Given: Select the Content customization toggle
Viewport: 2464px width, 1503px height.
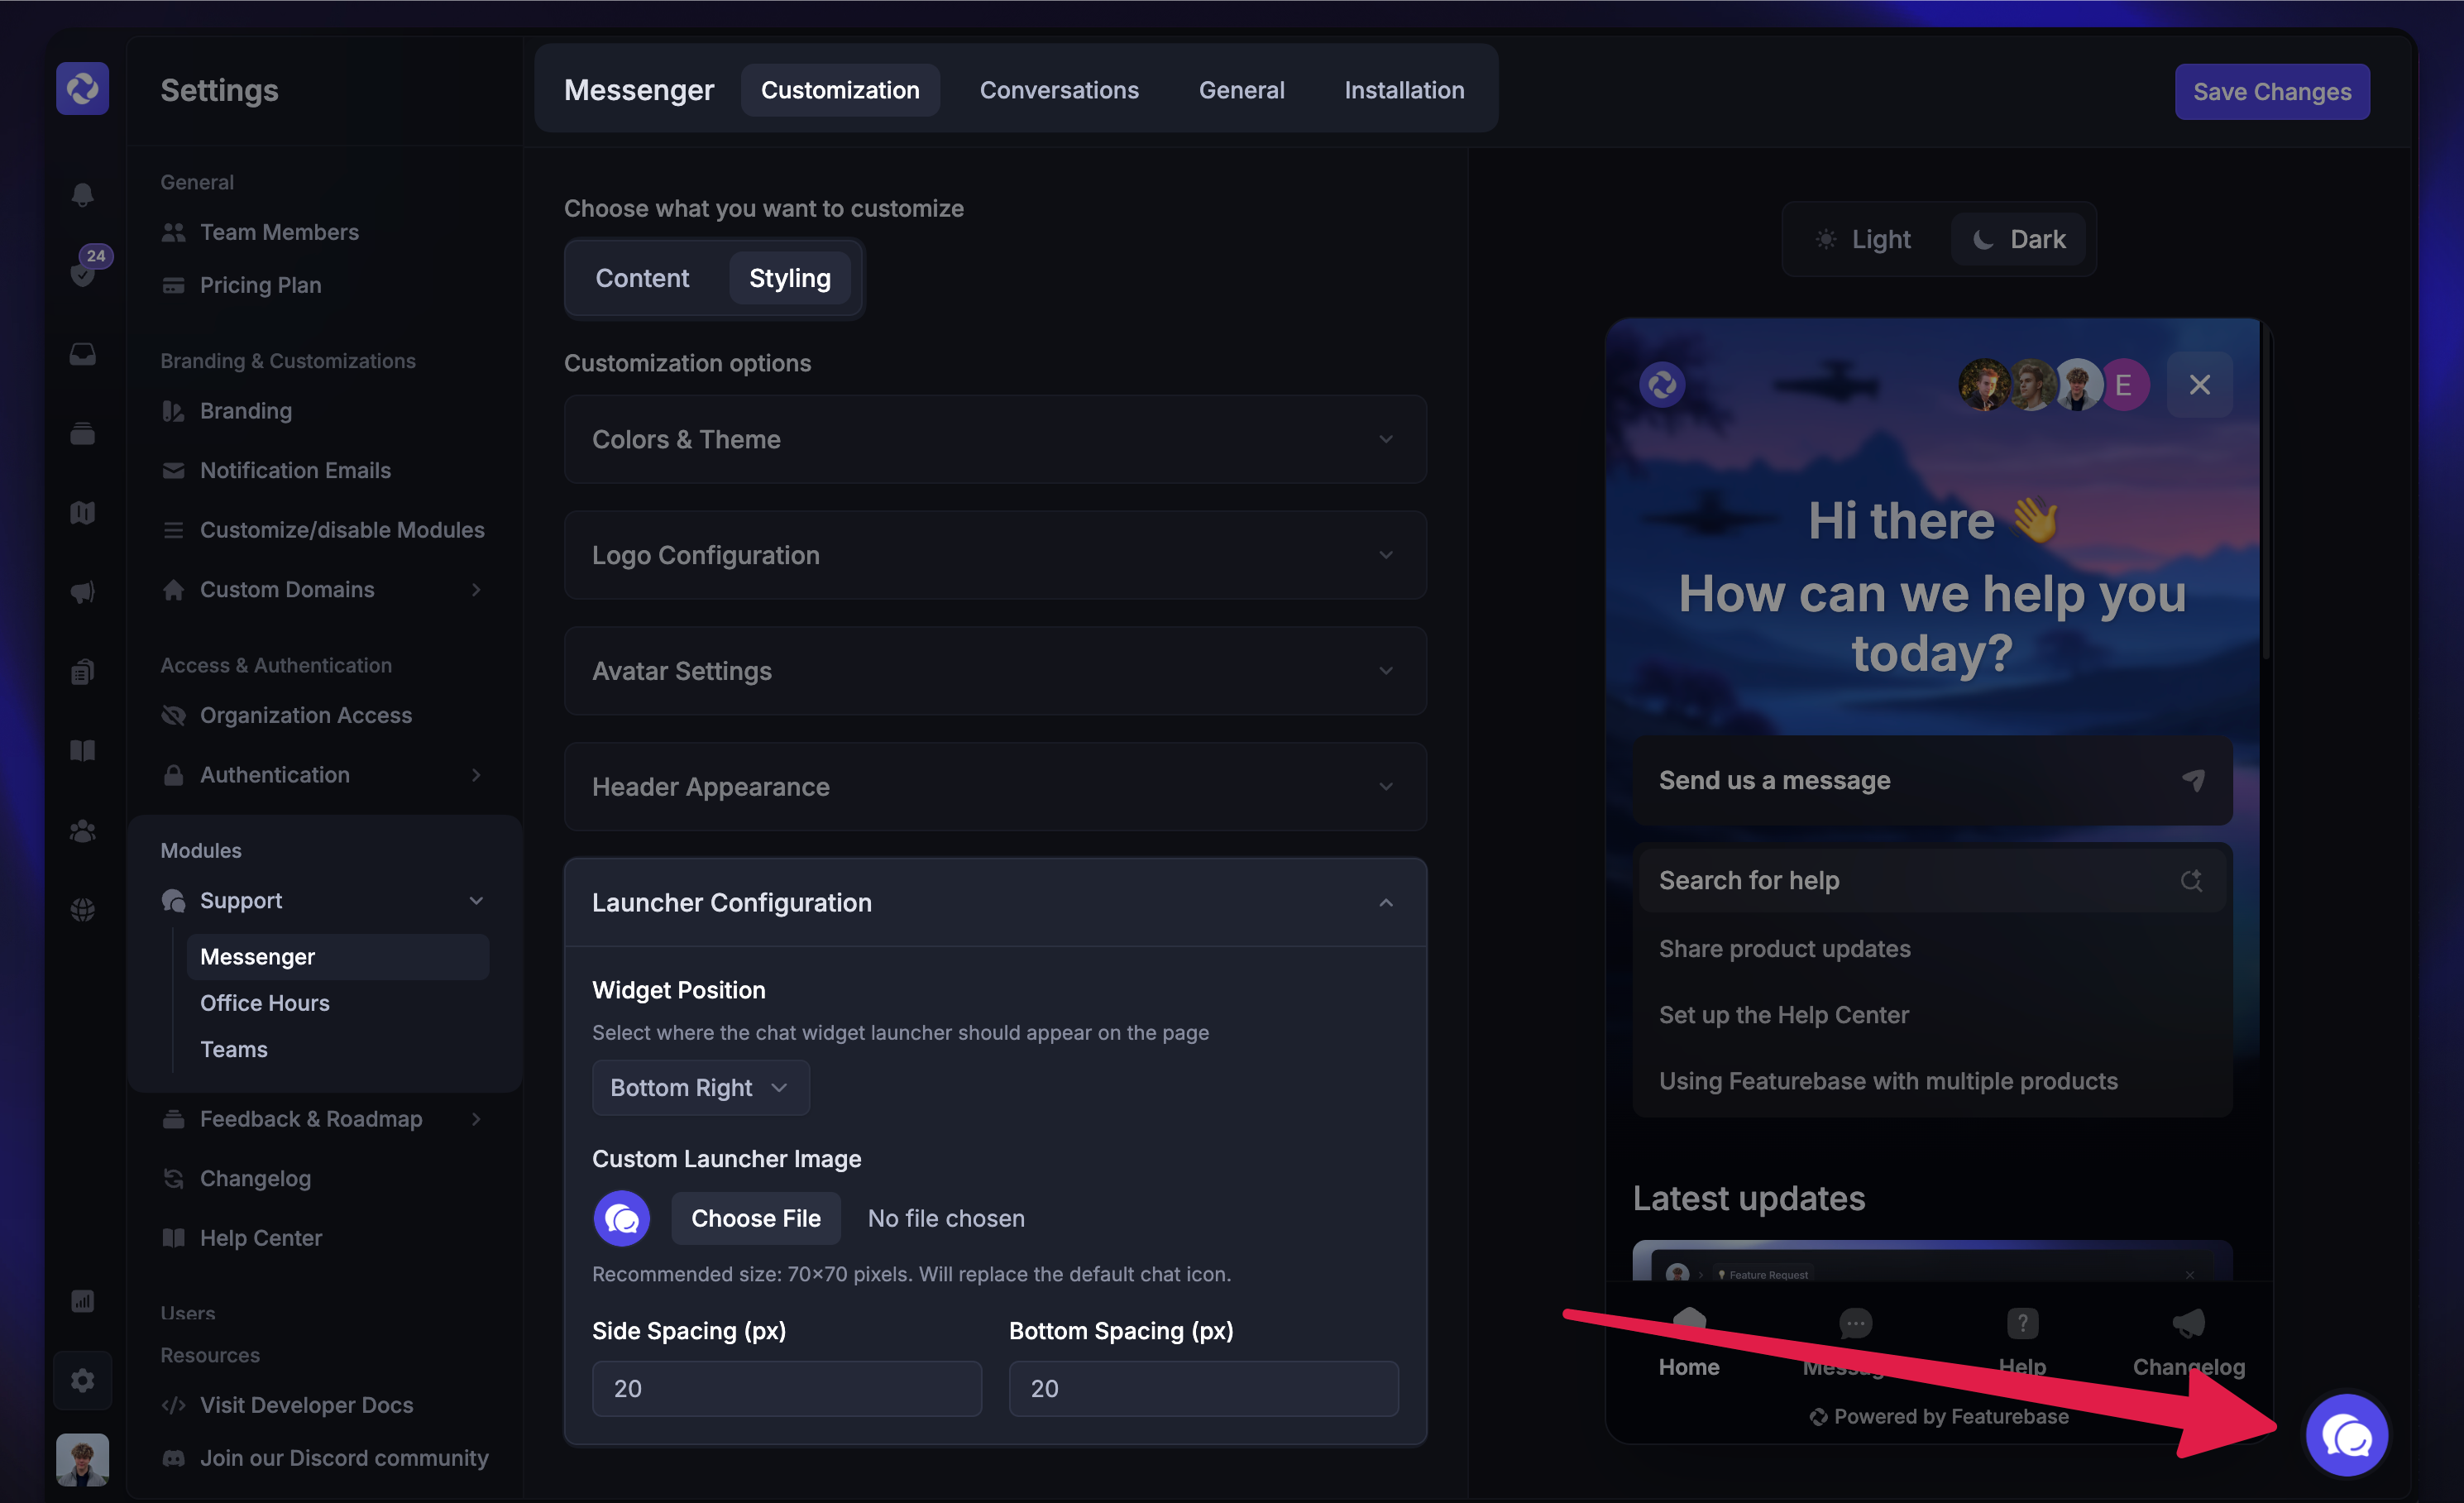Looking at the screenshot, I should pos(642,278).
